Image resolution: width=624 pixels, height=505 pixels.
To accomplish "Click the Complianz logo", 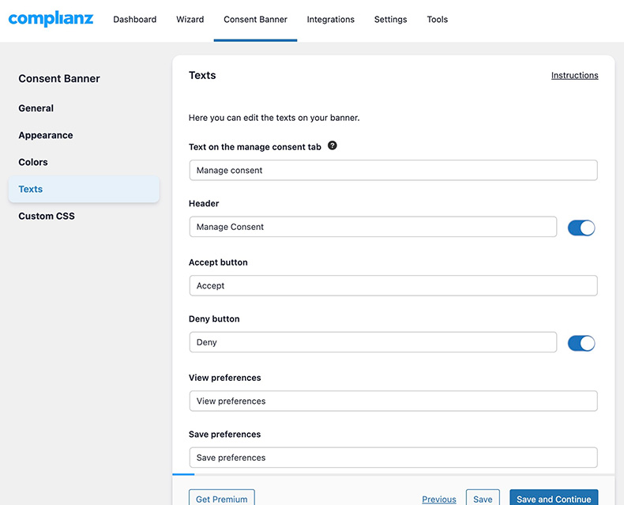I will (x=51, y=19).
